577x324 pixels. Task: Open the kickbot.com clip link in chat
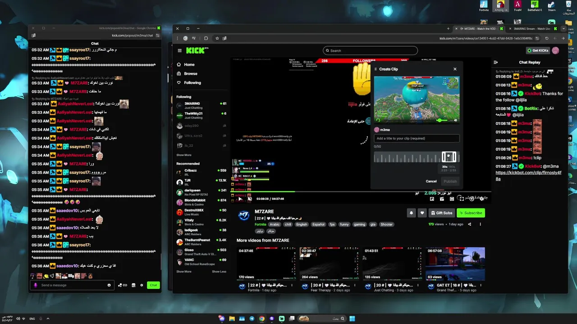(528, 175)
